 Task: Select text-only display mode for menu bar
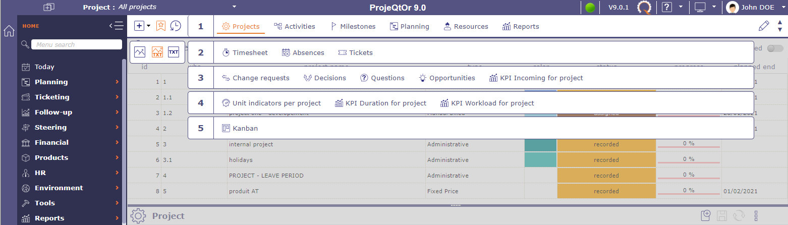(174, 52)
